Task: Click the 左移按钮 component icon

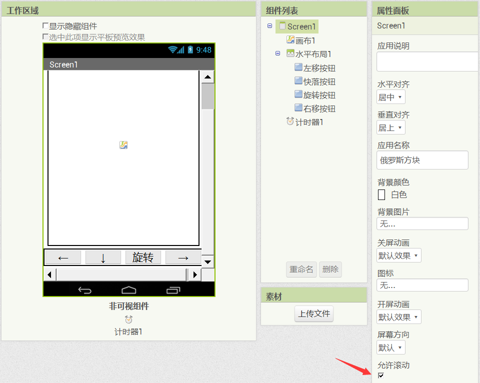Action: 298,67
